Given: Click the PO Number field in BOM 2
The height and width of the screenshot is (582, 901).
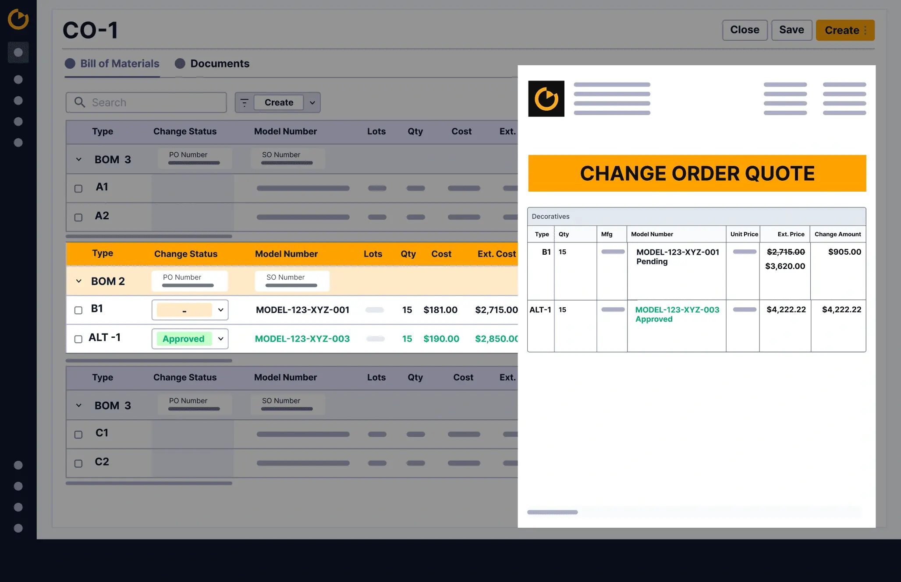Looking at the screenshot, I should click(x=190, y=280).
